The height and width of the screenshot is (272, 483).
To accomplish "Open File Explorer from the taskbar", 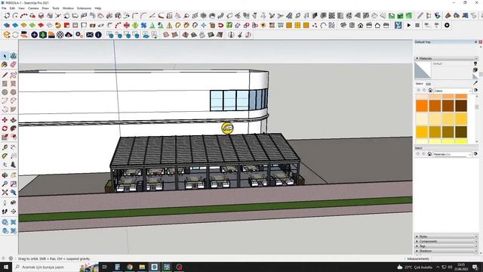I will coord(142,267).
